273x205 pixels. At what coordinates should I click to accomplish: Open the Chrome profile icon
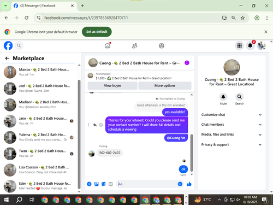point(257,17)
